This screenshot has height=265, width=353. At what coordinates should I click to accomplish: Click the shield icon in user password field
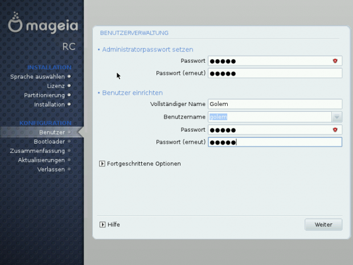[335, 130]
